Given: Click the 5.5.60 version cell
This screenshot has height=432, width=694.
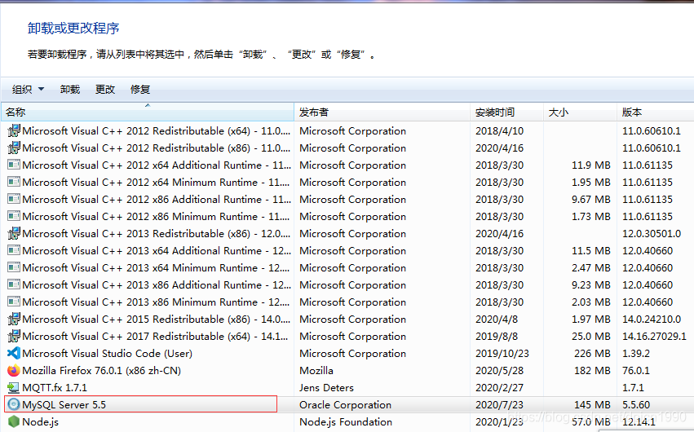Looking at the screenshot, I should coord(636,404).
